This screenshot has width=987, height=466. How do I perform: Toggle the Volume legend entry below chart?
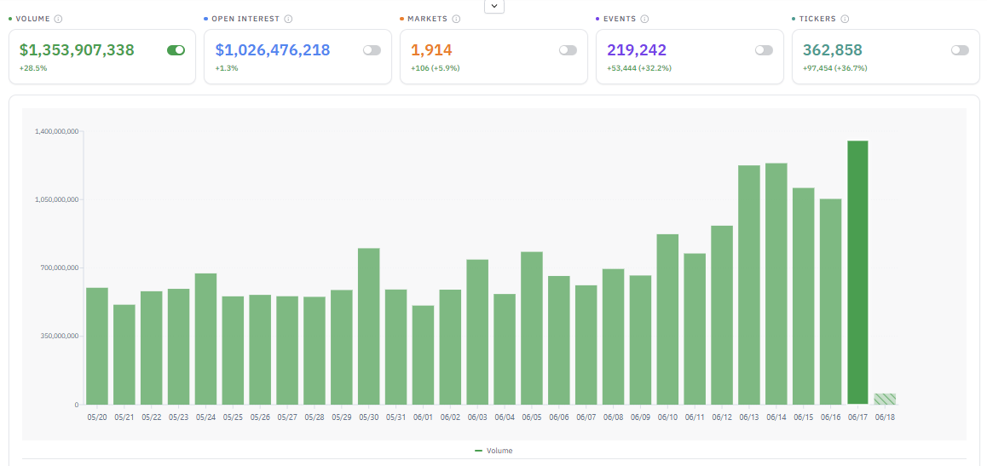pos(493,451)
